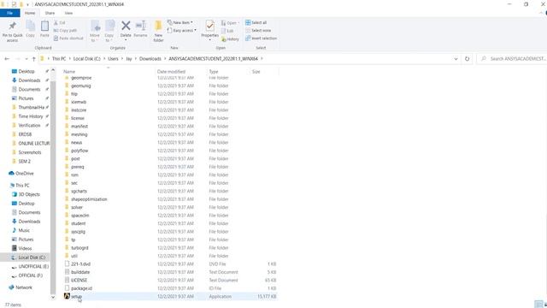547x308 pixels.
Task: Go back using the Back arrow
Action: click(7, 59)
